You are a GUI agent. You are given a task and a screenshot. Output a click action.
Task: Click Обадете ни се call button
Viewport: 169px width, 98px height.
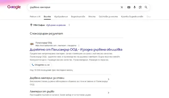41,65
